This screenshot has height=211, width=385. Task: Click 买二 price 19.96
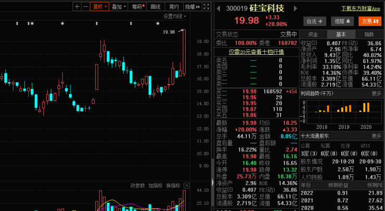pos(249,98)
